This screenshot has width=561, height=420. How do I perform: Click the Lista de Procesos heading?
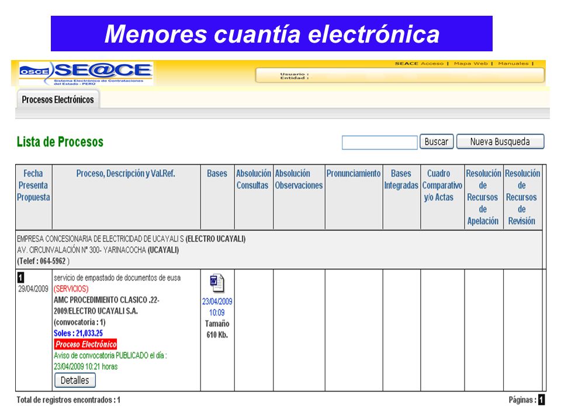point(60,142)
